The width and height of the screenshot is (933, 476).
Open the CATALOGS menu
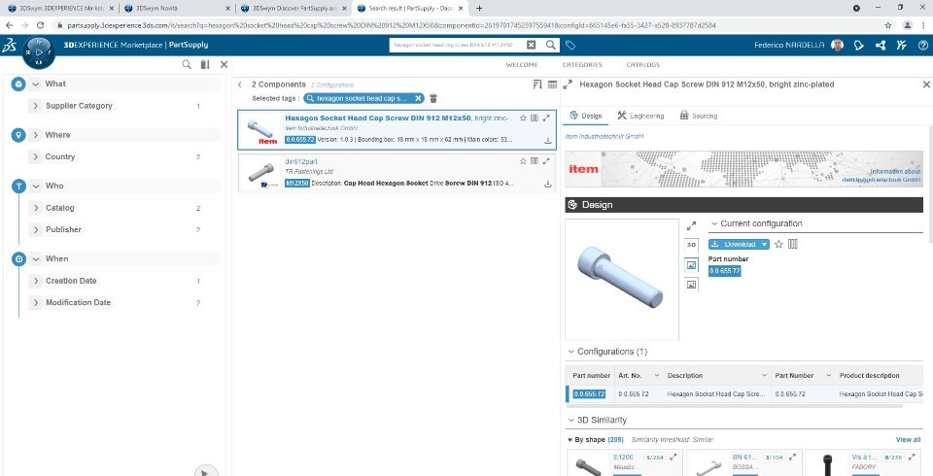tap(642, 65)
